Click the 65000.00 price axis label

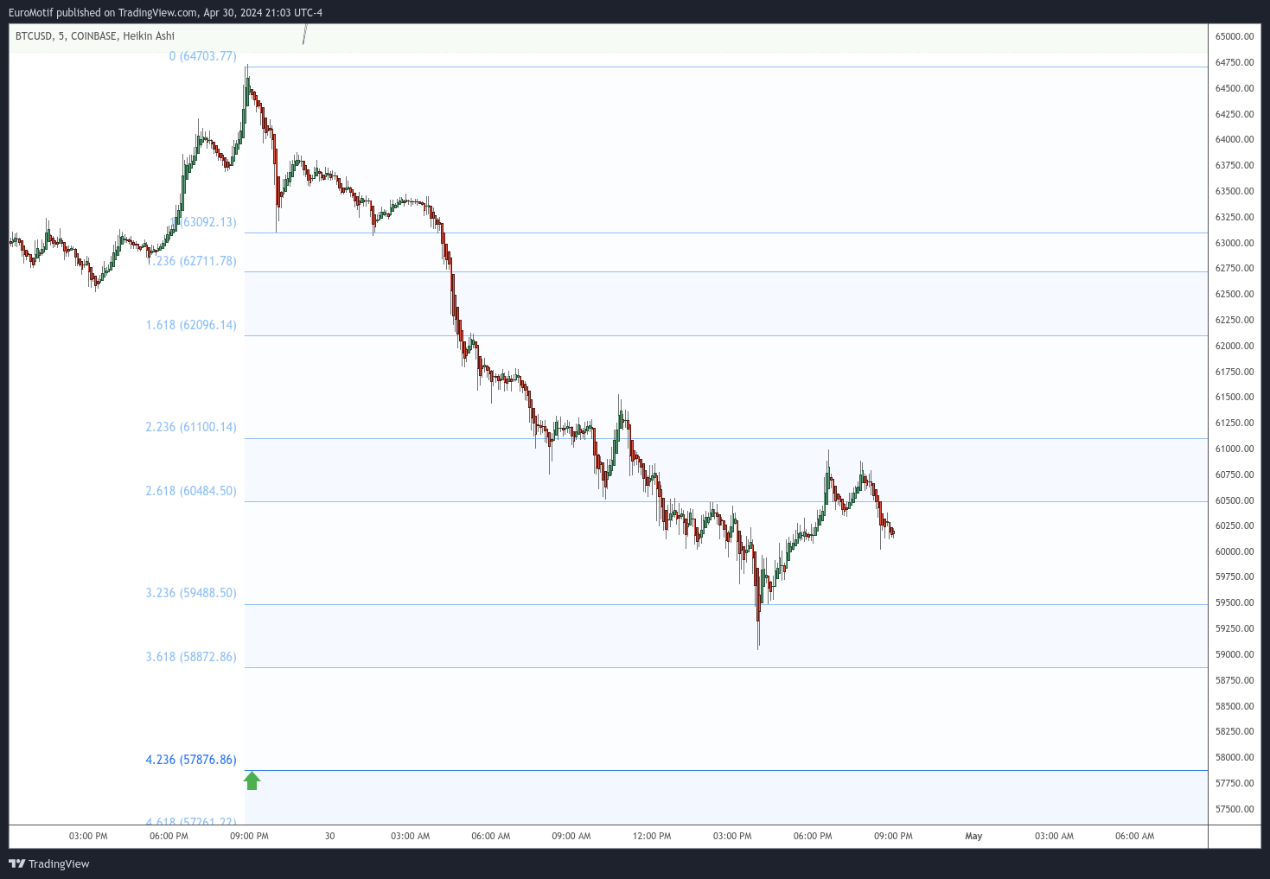tap(1235, 36)
